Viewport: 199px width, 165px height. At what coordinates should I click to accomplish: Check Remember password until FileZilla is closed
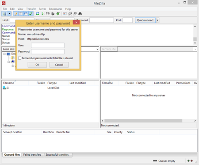[20, 58]
